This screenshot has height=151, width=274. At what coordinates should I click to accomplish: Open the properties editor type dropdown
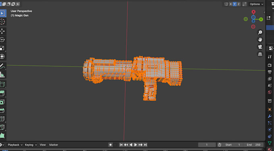271,48
